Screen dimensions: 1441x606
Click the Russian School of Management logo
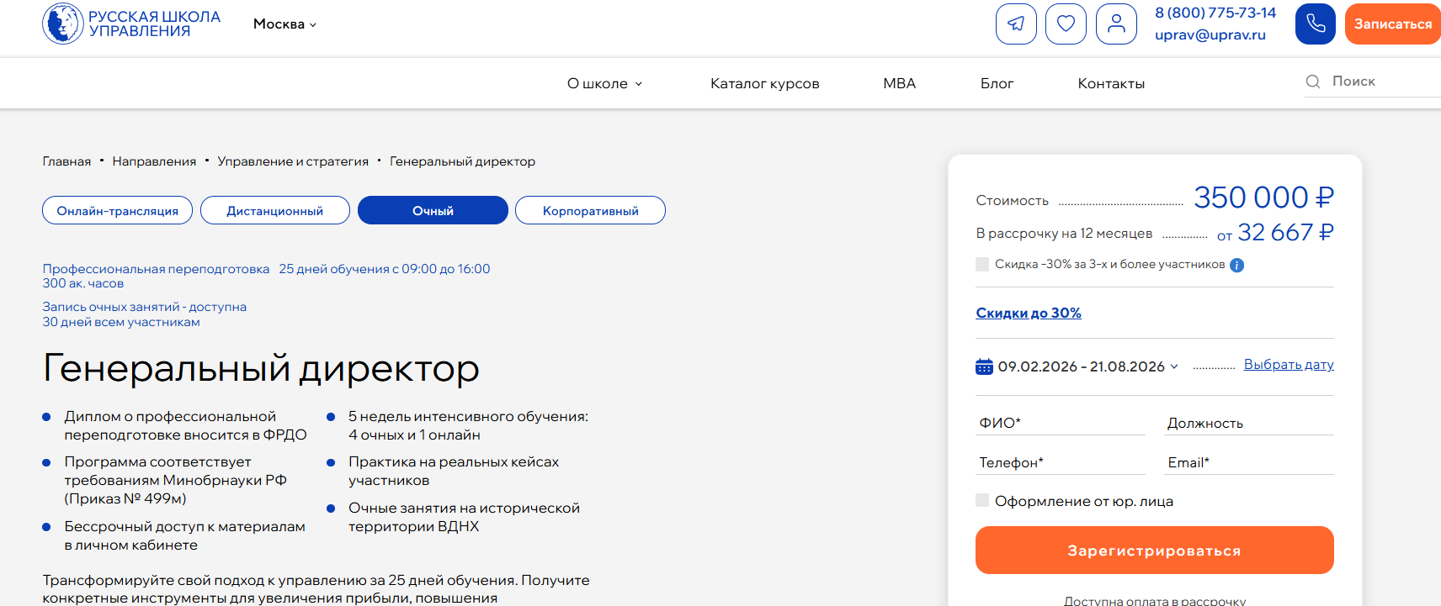coord(131,24)
